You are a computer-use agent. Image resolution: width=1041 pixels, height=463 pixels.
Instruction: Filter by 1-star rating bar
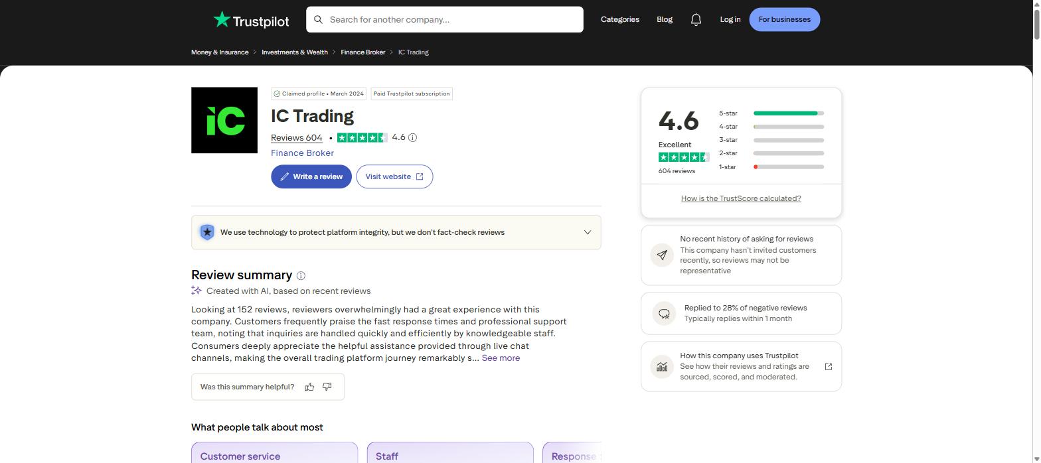[x=771, y=167]
